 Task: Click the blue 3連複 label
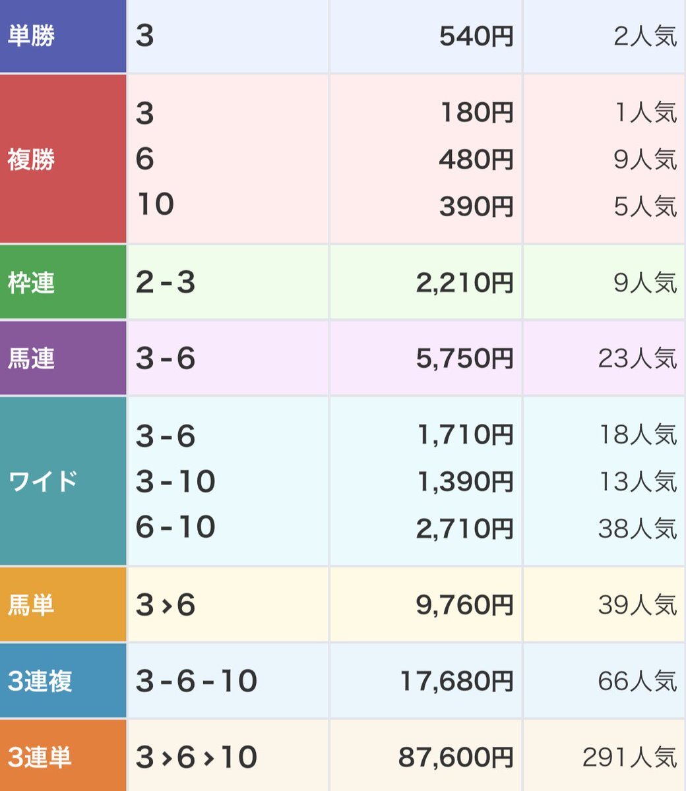click(40, 681)
